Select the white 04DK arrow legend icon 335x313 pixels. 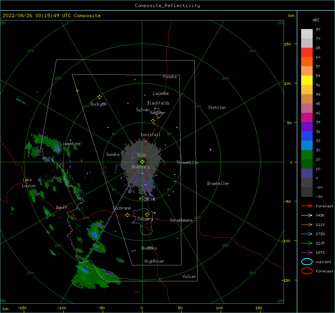click(x=307, y=215)
